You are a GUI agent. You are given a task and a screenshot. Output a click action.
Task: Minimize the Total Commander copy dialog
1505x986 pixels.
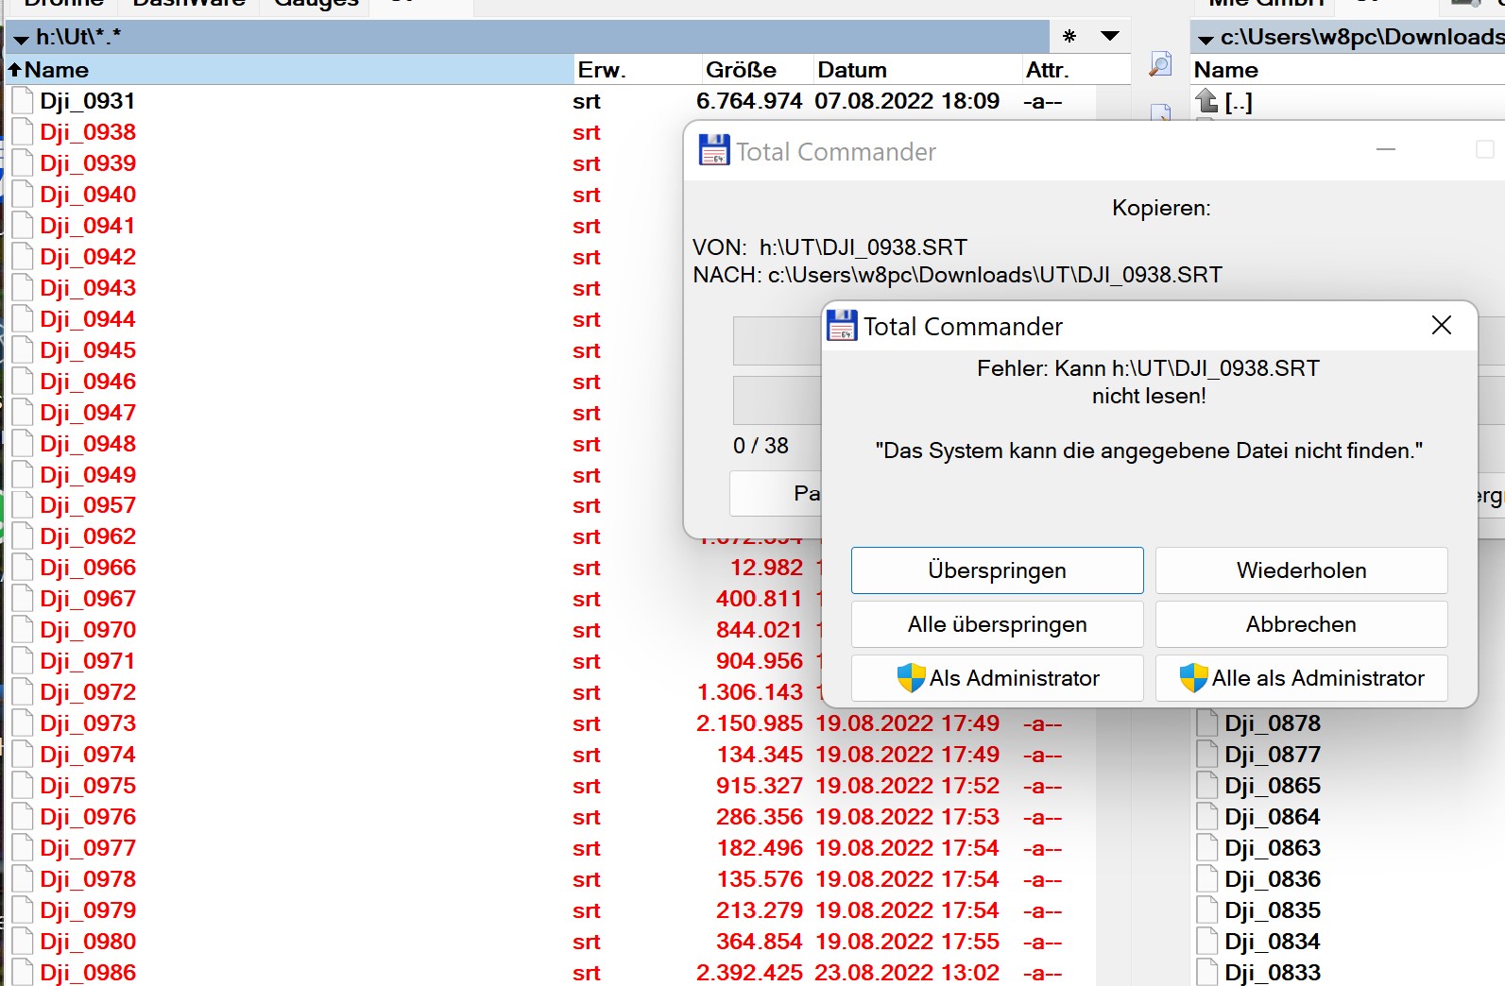point(1386,149)
